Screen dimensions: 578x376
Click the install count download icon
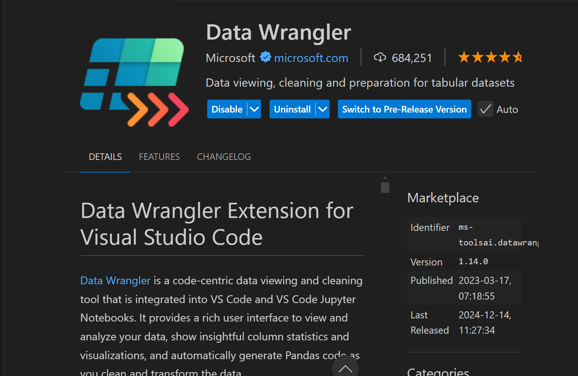[x=380, y=57]
